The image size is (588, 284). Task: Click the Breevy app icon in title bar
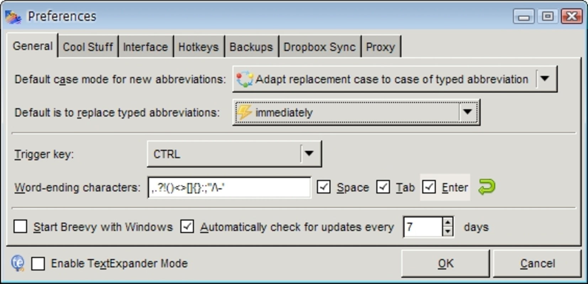(x=14, y=16)
